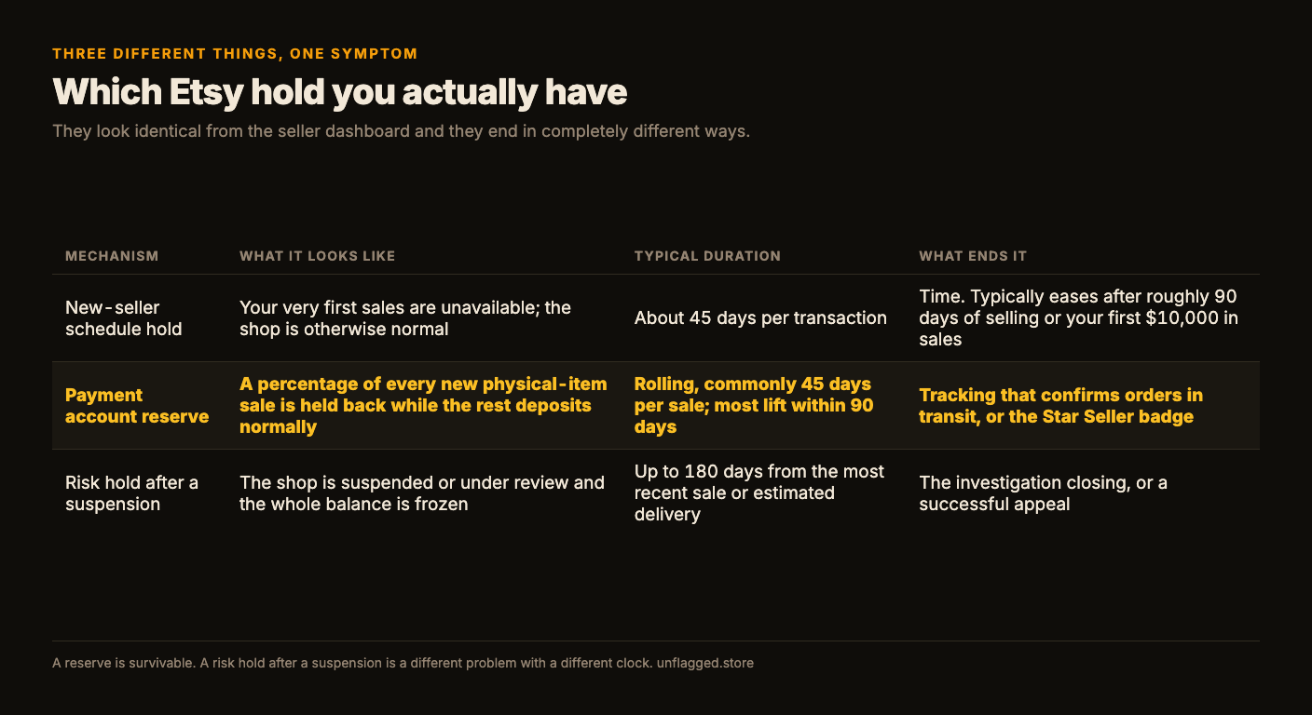The image size is (1312, 715).
Task: Click 'The investigation closing, or a successful appeal'
Action: 1043,493
